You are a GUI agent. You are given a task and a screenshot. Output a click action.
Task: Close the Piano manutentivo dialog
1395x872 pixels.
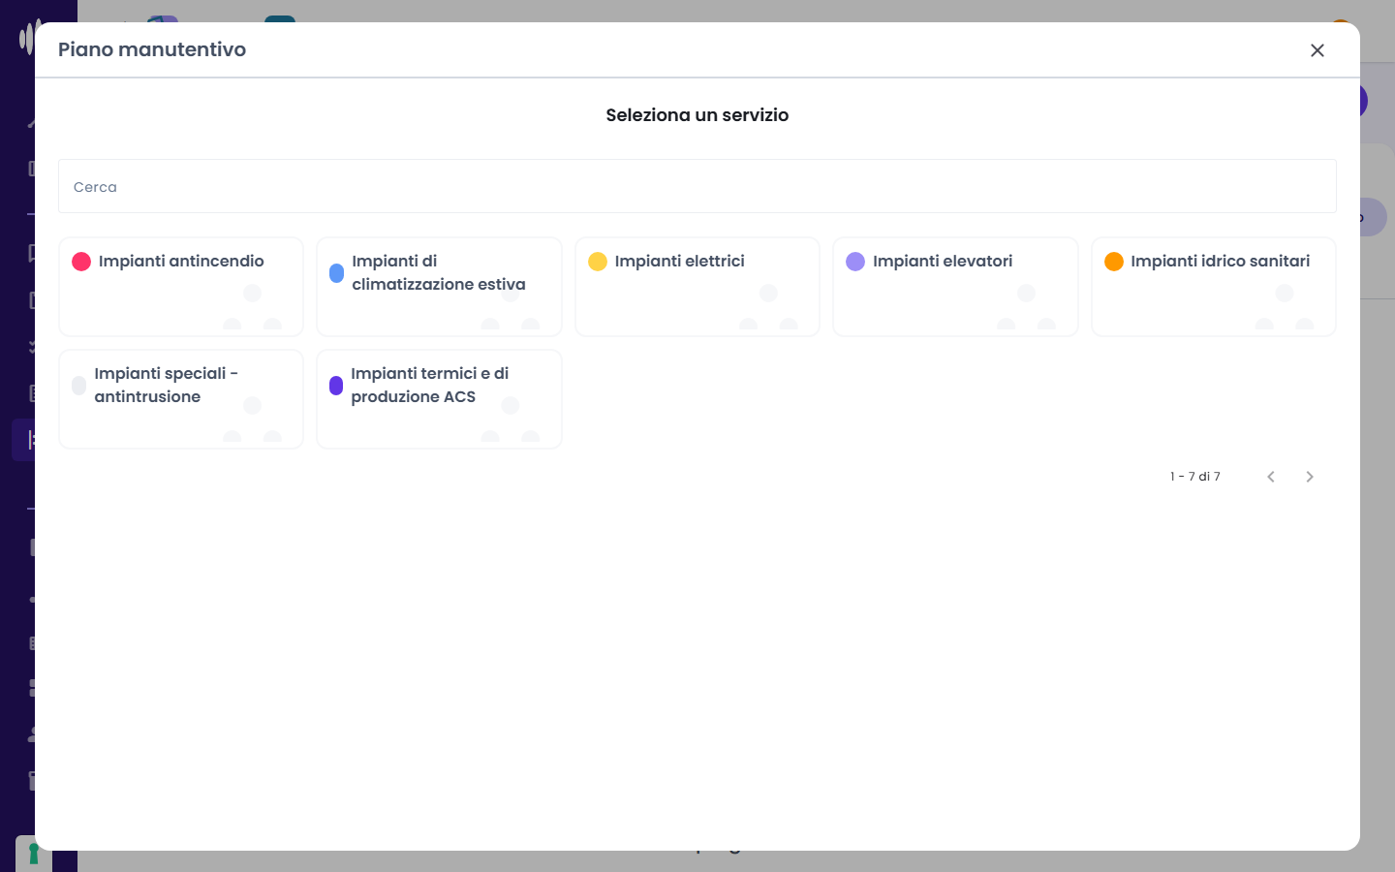point(1317,50)
